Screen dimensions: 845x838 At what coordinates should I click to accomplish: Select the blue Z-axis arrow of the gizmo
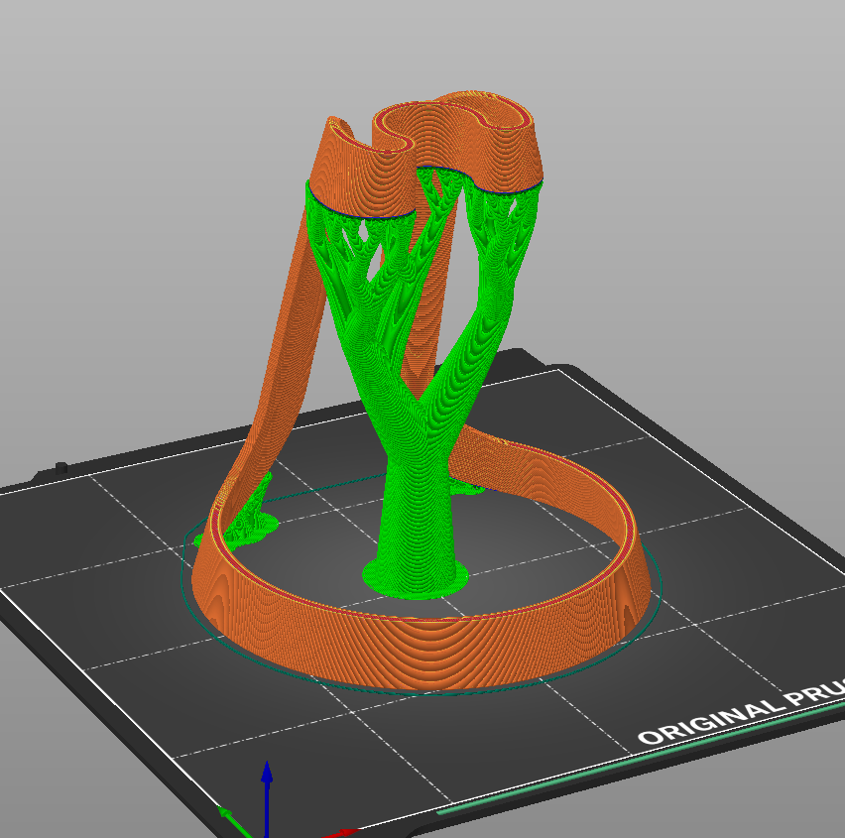[266, 783]
